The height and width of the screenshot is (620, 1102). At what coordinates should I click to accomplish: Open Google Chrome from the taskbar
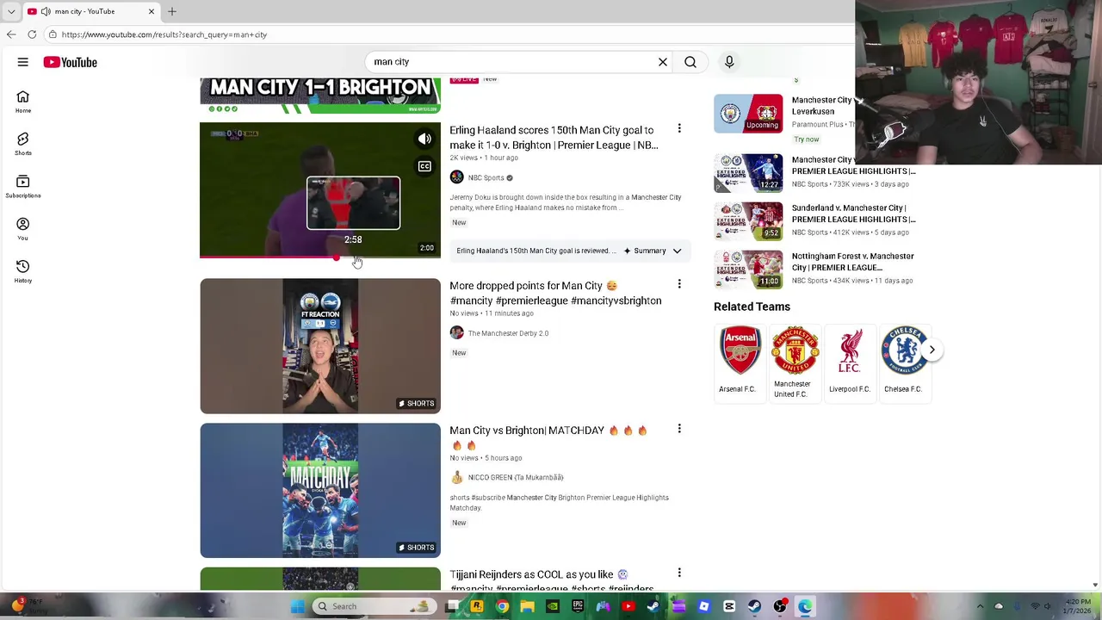502,606
